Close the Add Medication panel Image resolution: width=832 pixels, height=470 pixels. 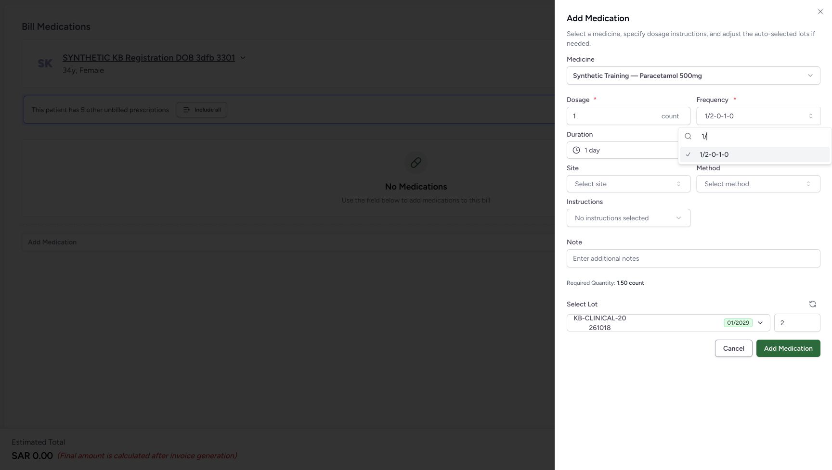click(x=820, y=12)
